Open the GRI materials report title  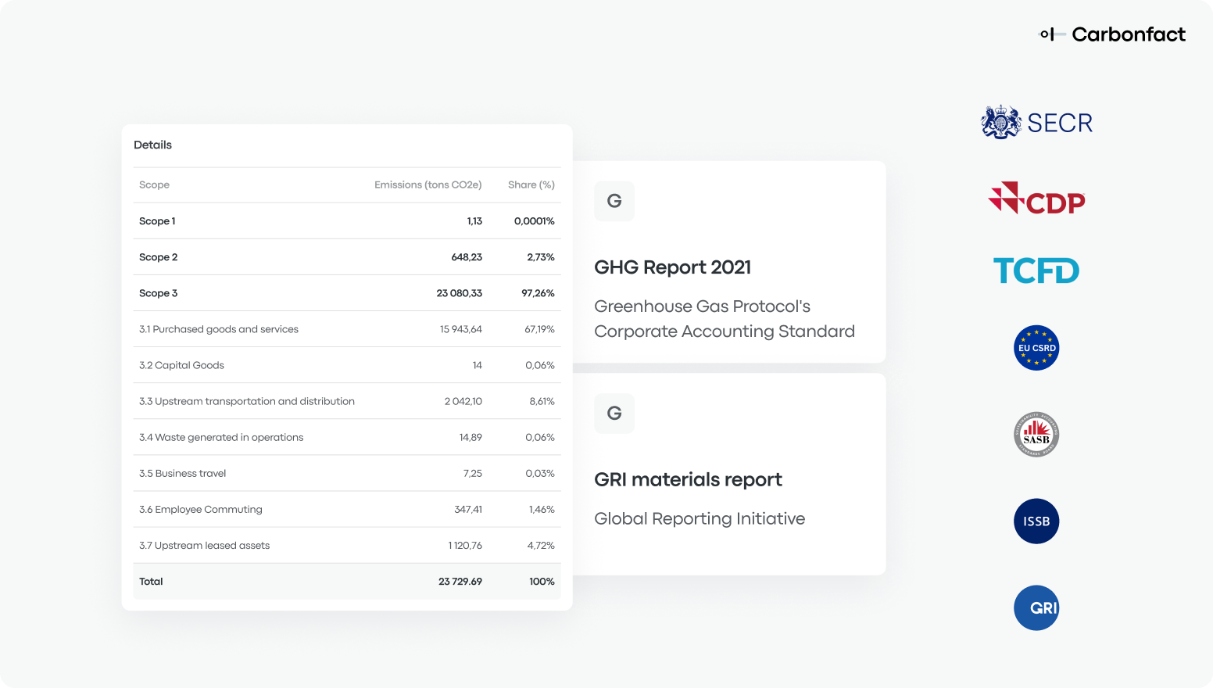point(689,479)
